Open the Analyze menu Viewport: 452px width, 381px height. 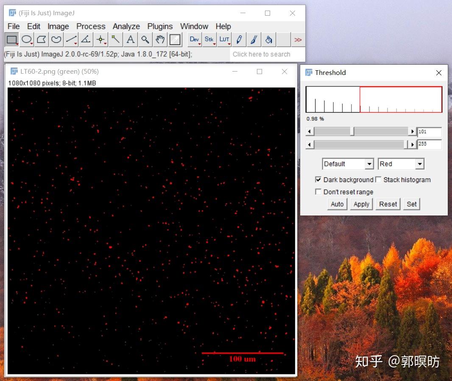coord(126,26)
